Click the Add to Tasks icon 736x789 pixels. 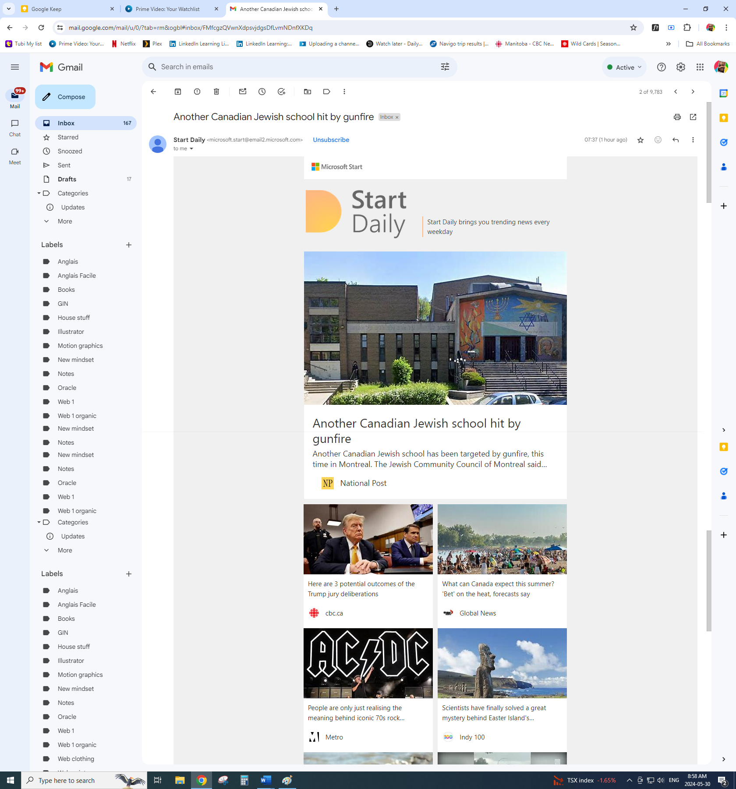pos(281,92)
